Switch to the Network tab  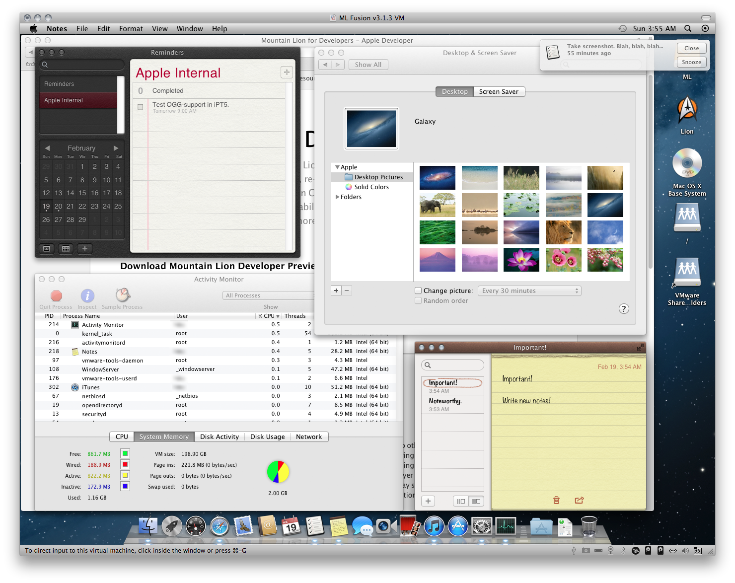coord(309,437)
